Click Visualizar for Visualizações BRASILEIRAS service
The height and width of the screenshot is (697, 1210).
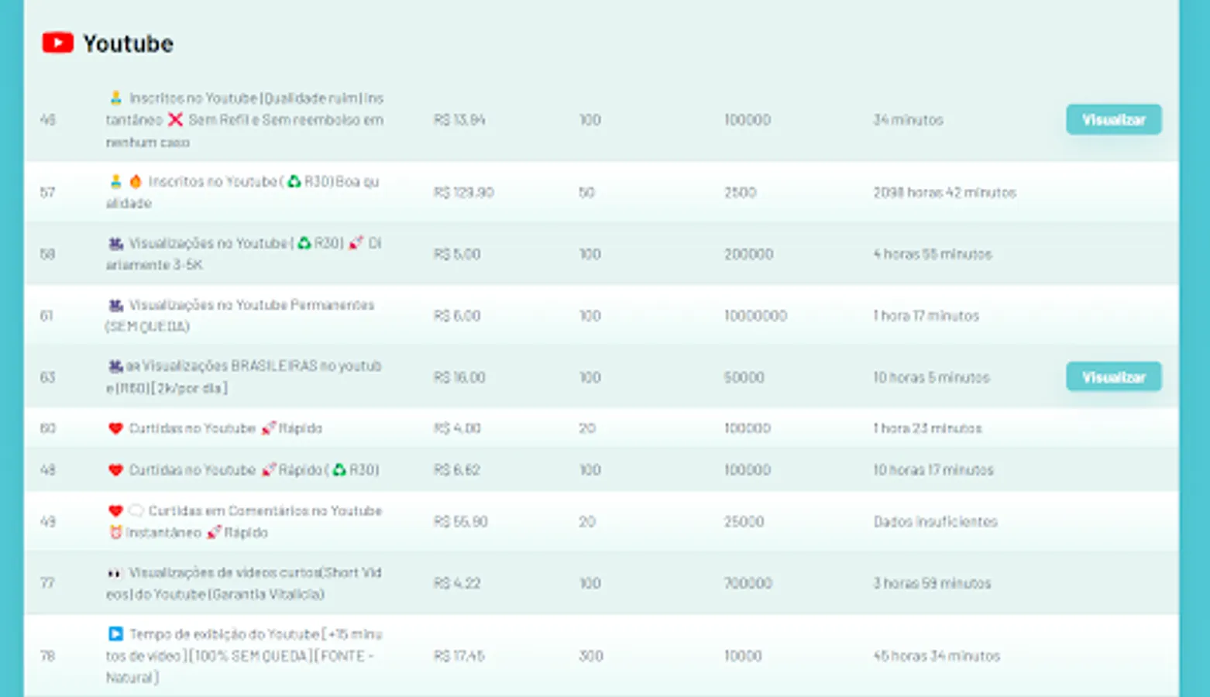1113,377
